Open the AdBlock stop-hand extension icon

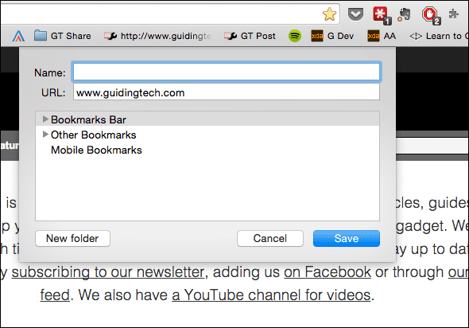pyautogui.click(x=430, y=15)
